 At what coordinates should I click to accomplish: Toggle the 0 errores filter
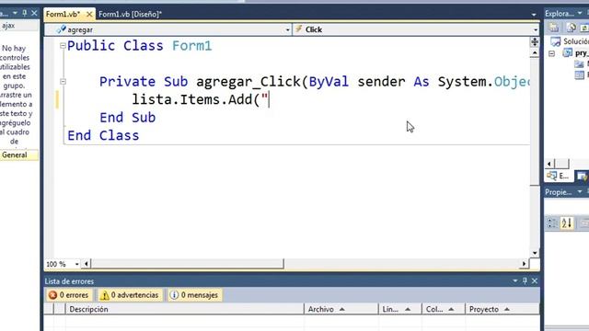[x=69, y=295]
